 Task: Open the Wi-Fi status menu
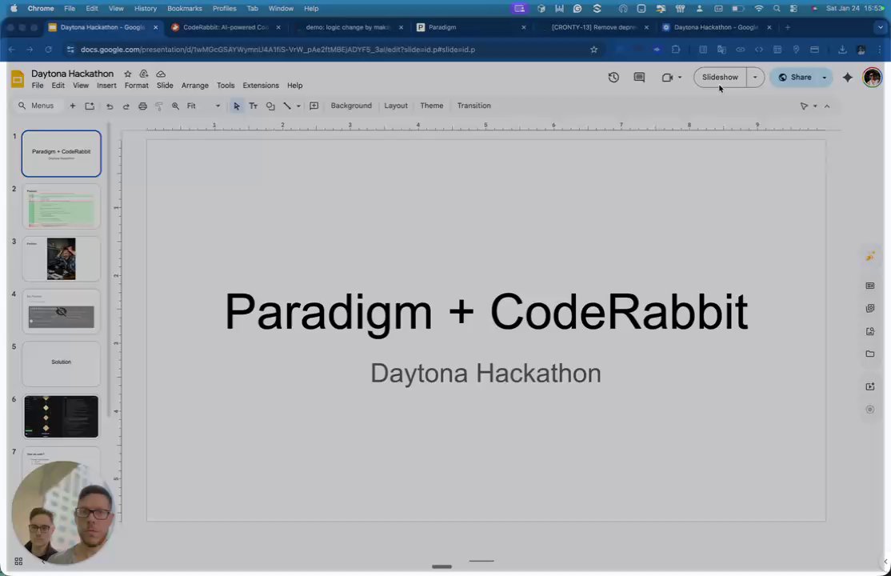[758, 9]
